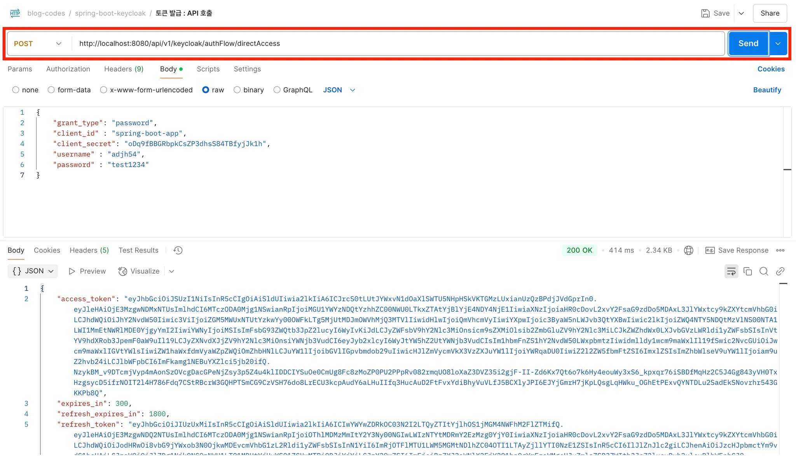This screenshot has width=796, height=456.
Task: Select x-www-form-urlencoded body option
Action: 103,90
